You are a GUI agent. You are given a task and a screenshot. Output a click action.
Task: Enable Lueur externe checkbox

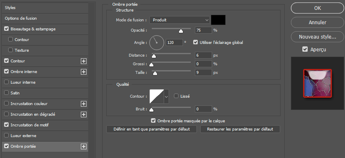(x=7, y=135)
